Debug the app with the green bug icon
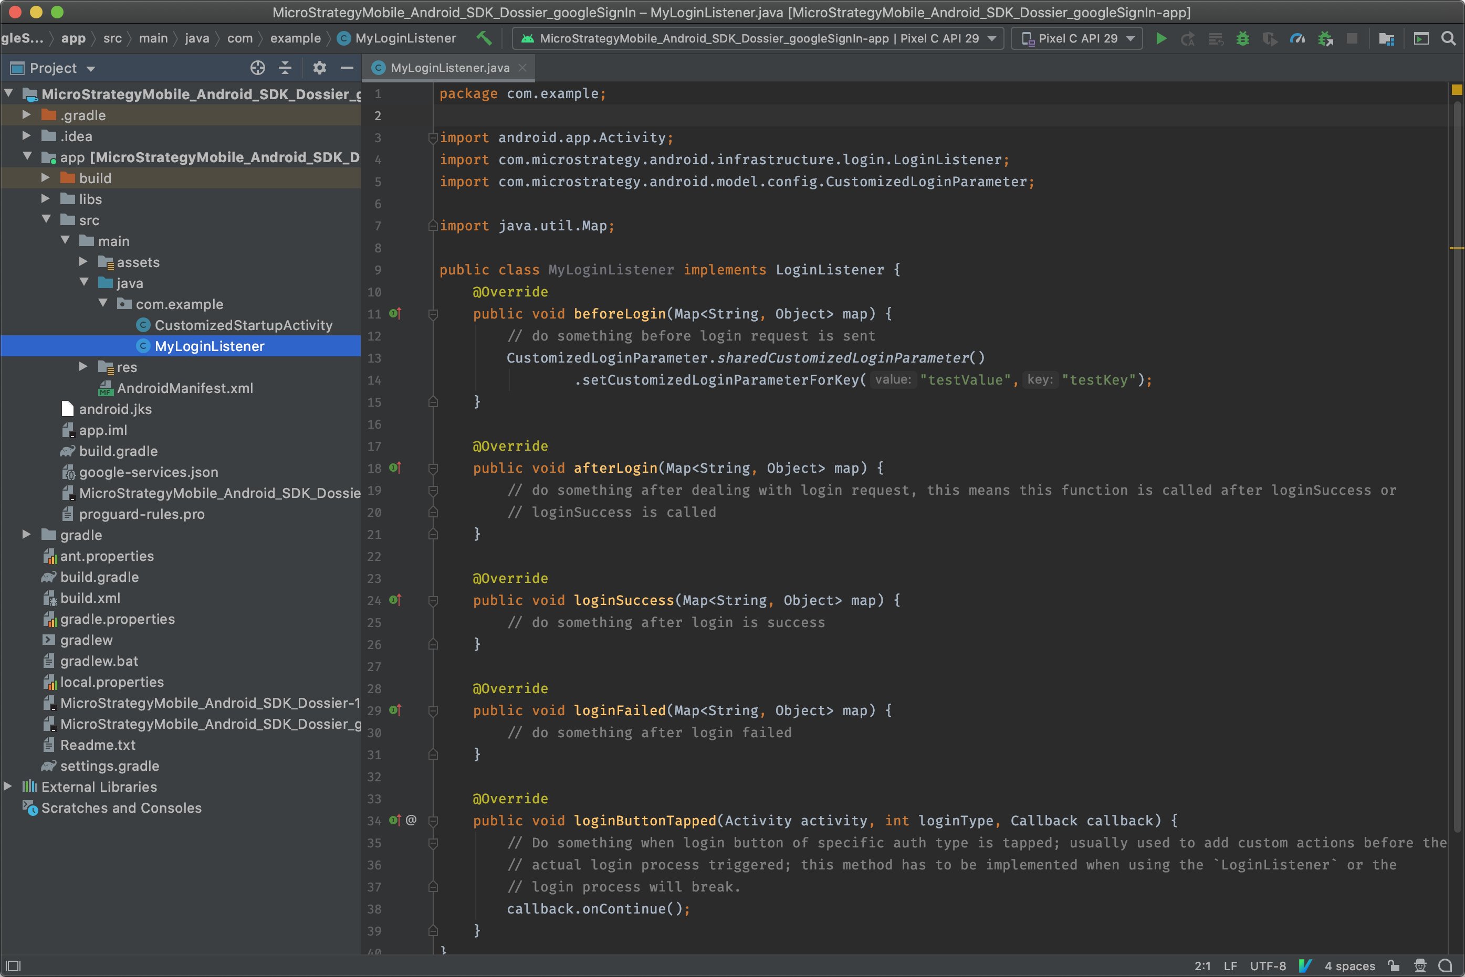 (1243, 39)
